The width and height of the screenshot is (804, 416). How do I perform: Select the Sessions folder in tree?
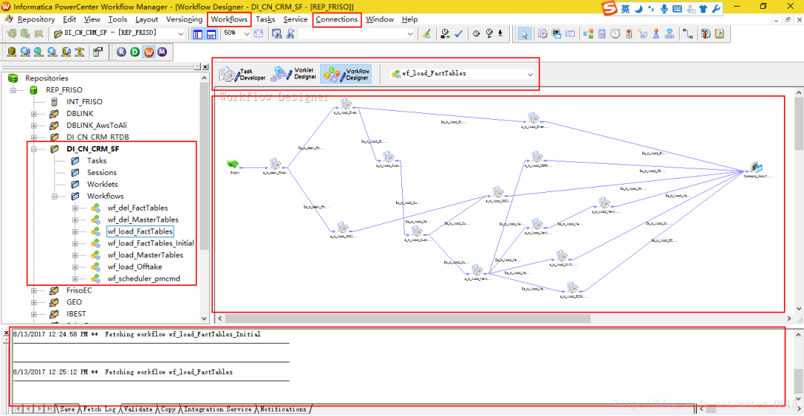pyautogui.click(x=101, y=173)
